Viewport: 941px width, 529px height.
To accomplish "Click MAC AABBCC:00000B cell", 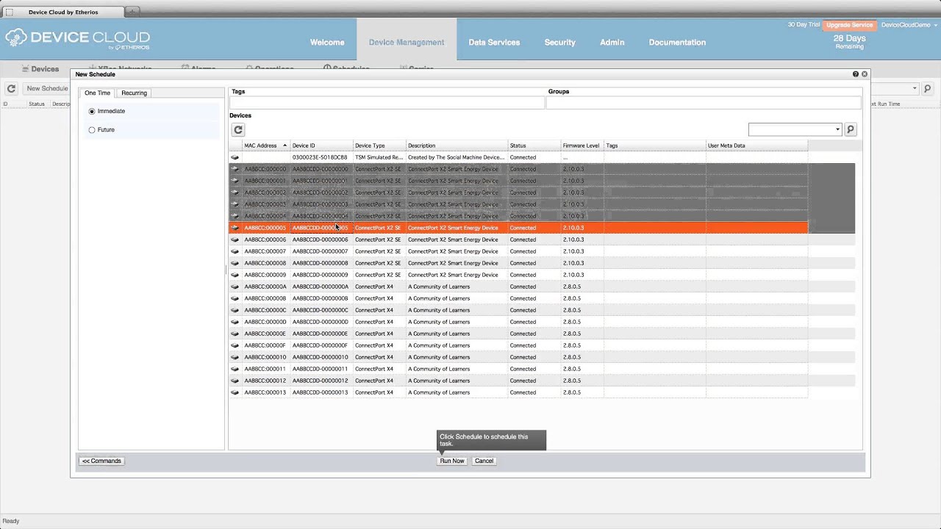I will click(265, 298).
